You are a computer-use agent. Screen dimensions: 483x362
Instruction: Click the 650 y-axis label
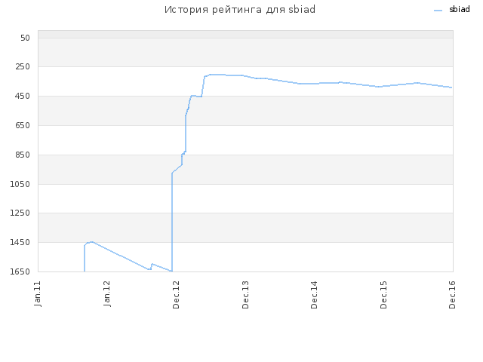tap(23, 125)
